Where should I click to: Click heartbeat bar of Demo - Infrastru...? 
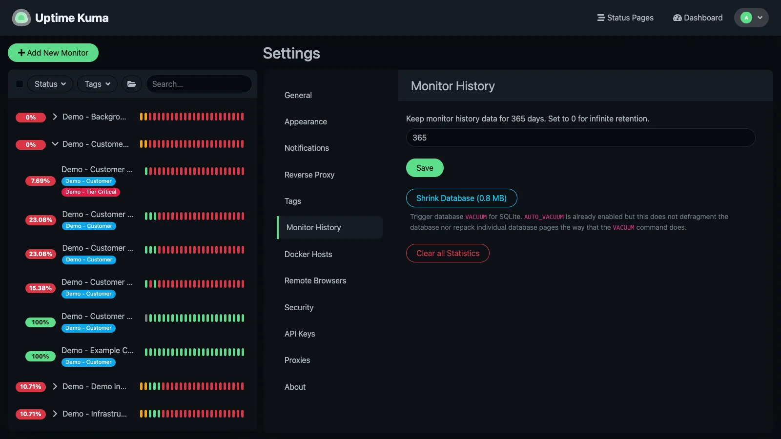pyautogui.click(x=192, y=414)
